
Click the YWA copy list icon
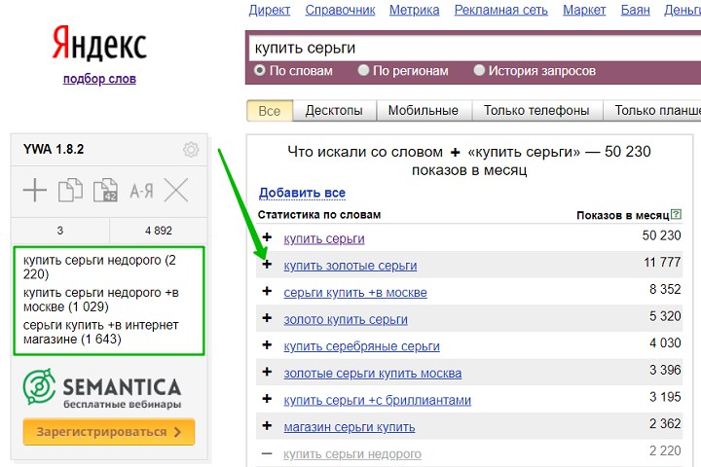point(71,190)
